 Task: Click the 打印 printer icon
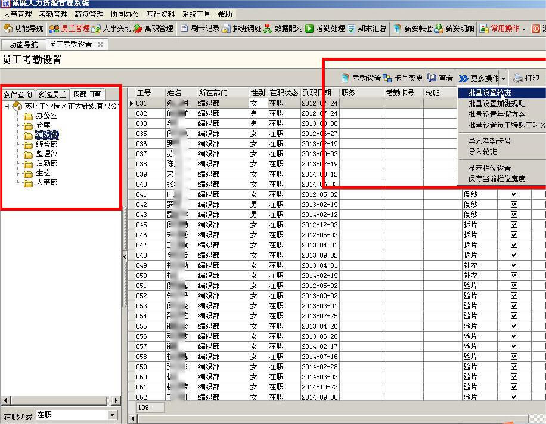[518, 78]
